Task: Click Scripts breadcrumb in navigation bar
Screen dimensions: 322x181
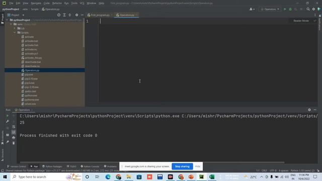Action: tap(35, 9)
